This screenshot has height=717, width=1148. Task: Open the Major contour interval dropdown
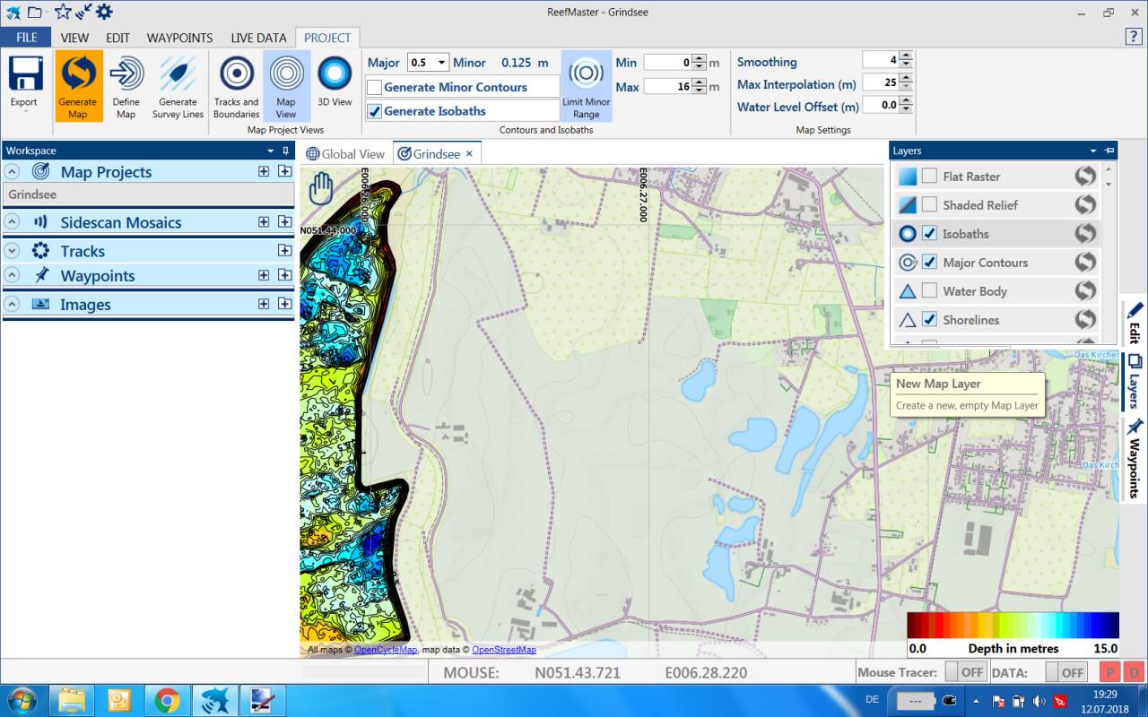tap(441, 63)
